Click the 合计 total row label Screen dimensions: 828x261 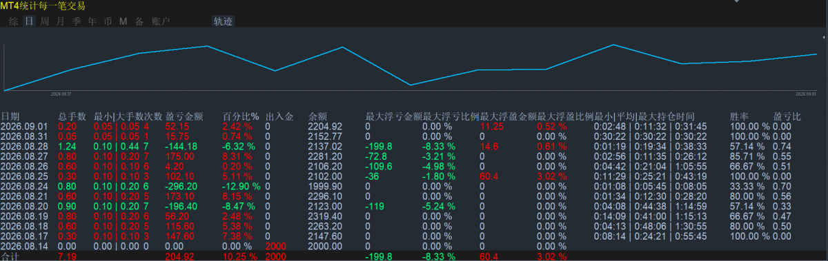pos(10,256)
